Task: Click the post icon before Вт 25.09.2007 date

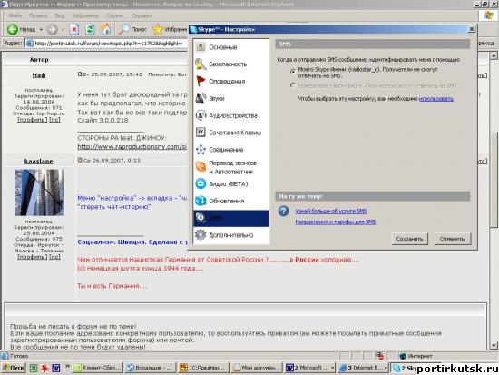Action: 80,74
